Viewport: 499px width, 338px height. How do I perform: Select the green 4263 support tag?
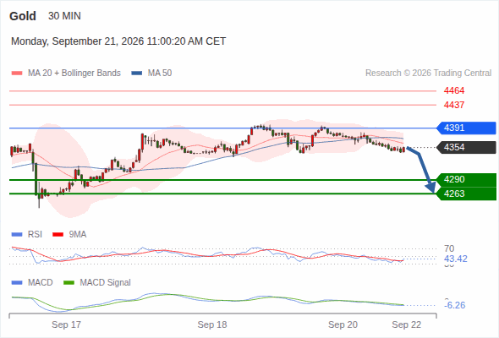tap(466, 194)
